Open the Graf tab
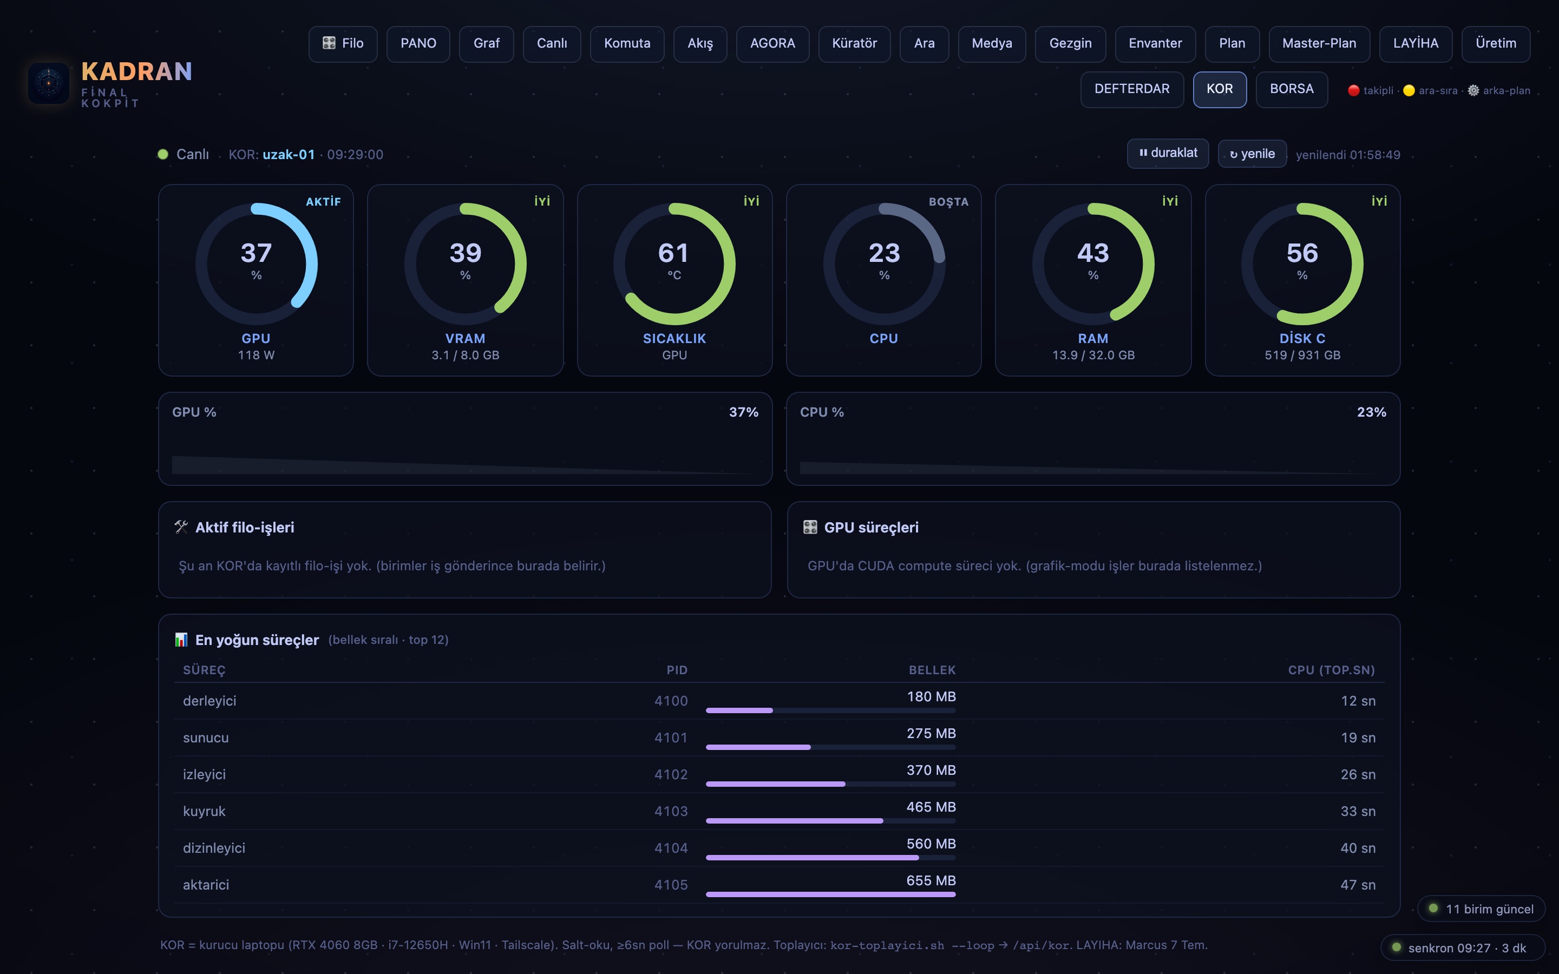 pyautogui.click(x=487, y=44)
